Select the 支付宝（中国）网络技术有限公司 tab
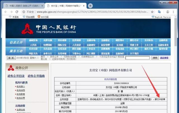Viewport: 179px width, 113px height. point(65,6)
